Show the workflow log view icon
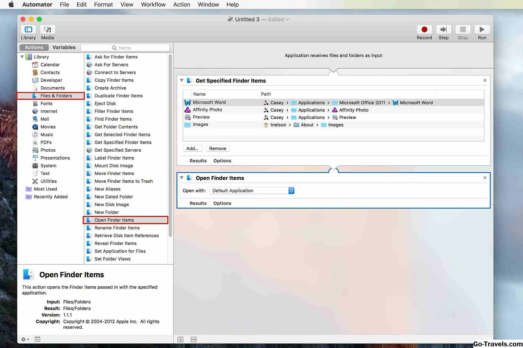523x348 pixels. [180, 339]
